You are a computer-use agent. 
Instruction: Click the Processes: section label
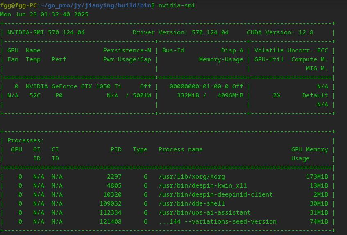[x=26, y=140]
